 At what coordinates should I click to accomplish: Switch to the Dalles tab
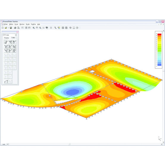pos(13,38)
